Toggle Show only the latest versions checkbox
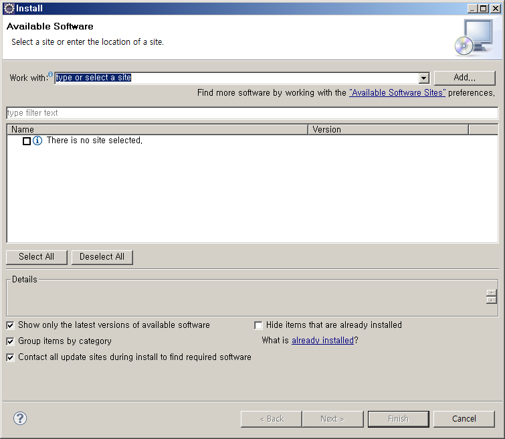The height and width of the screenshot is (439, 505). tap(10, 325)
